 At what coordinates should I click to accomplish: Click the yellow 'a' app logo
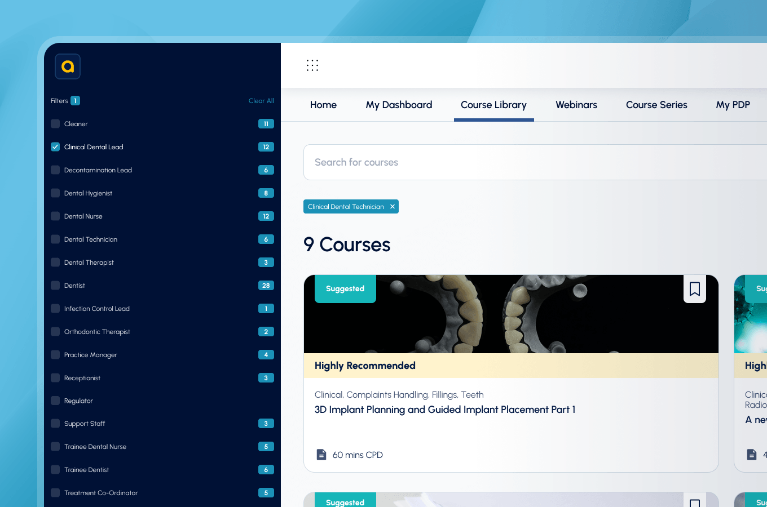(68, 66)
